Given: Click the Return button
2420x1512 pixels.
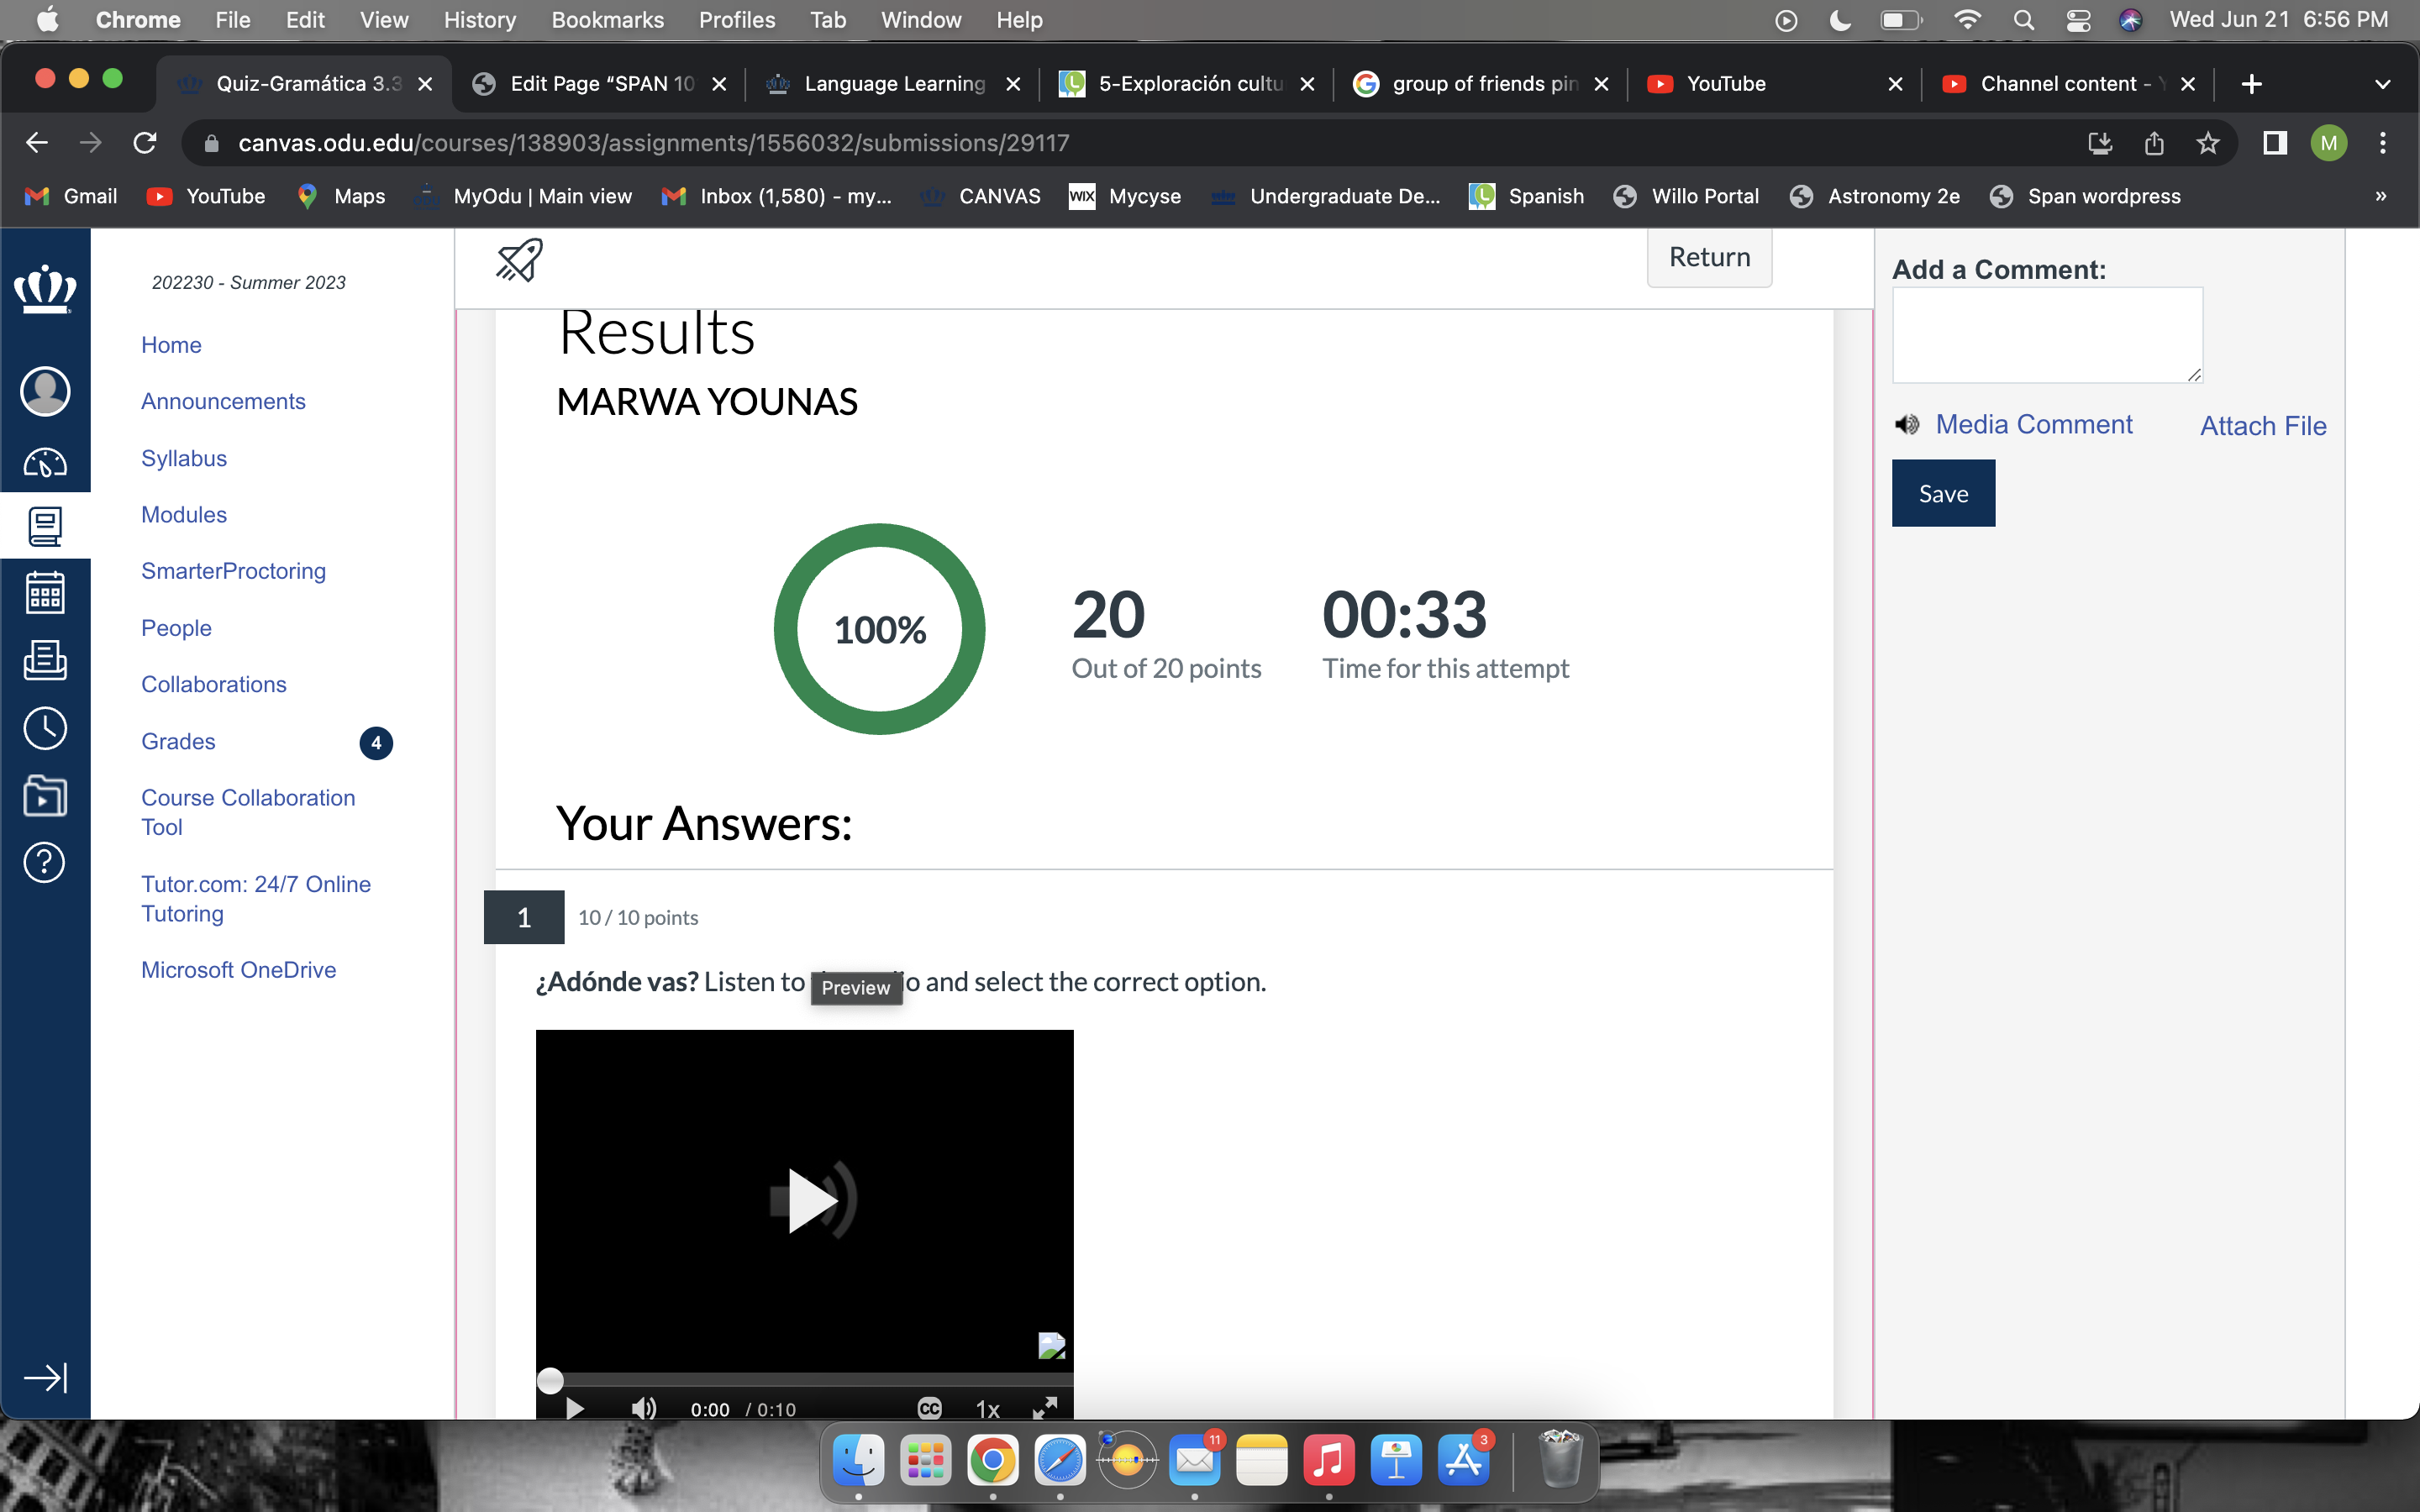Looking at the screenshot, I should coord(1709,257).
